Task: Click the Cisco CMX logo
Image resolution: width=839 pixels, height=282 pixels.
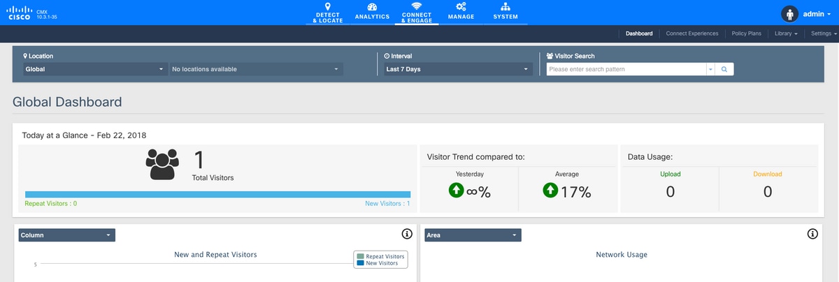Action: [19, 13]
